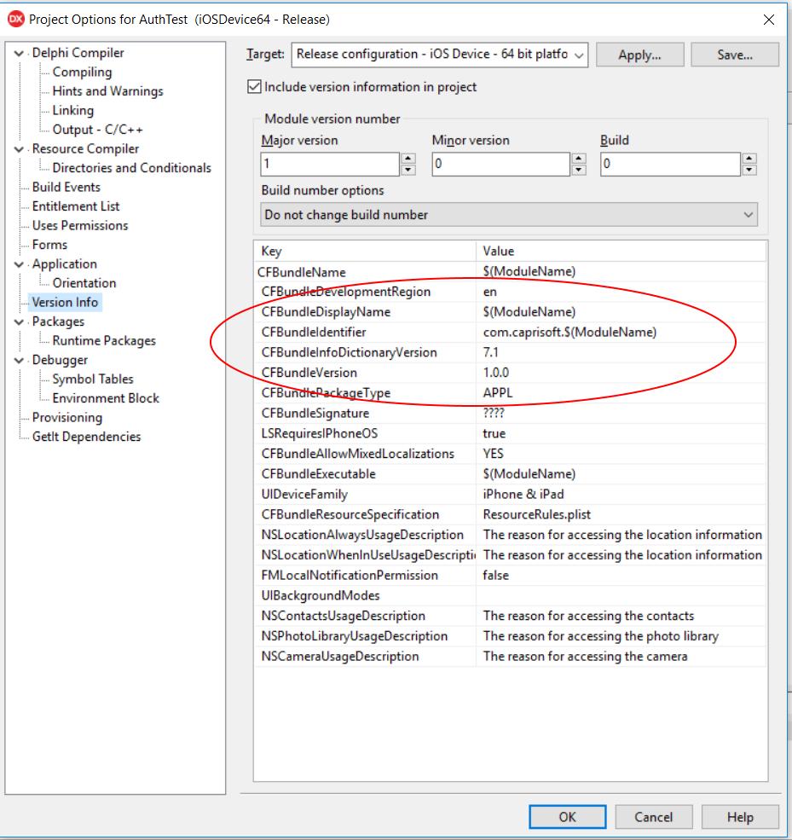792x840 pixels.
Task: Toggle Include version information in project checkbox
Action: point(254,87)
